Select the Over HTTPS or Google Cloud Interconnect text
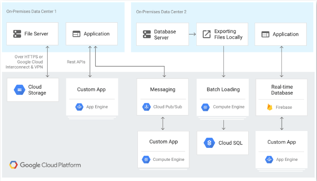 [24, 62]
